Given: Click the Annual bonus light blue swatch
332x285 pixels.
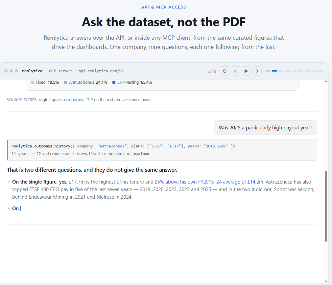Looking at the screenshot, I should tap(66, 82).
